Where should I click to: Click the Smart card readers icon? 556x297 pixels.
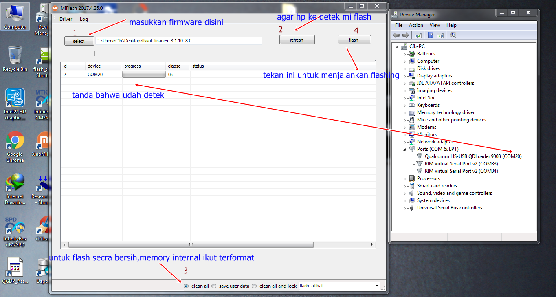412,186
